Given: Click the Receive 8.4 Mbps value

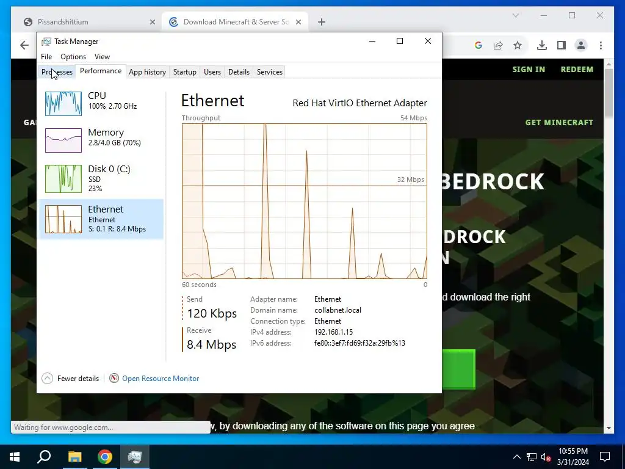Looking at the screenshot, I should pyautogui.click(x=211, y=344).
